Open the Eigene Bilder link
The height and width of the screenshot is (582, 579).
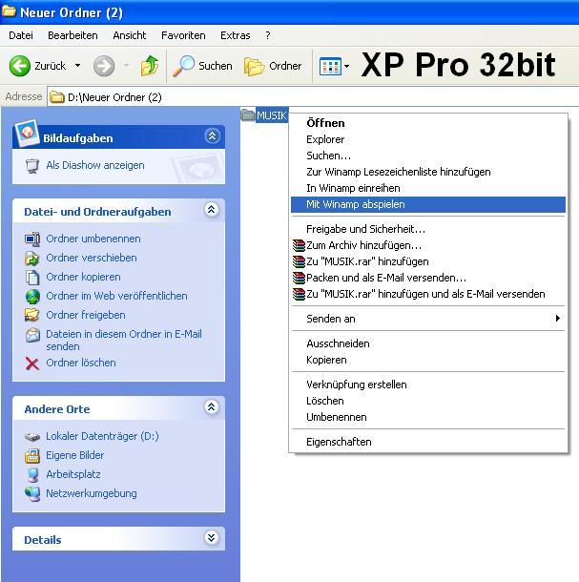(75, 455)
